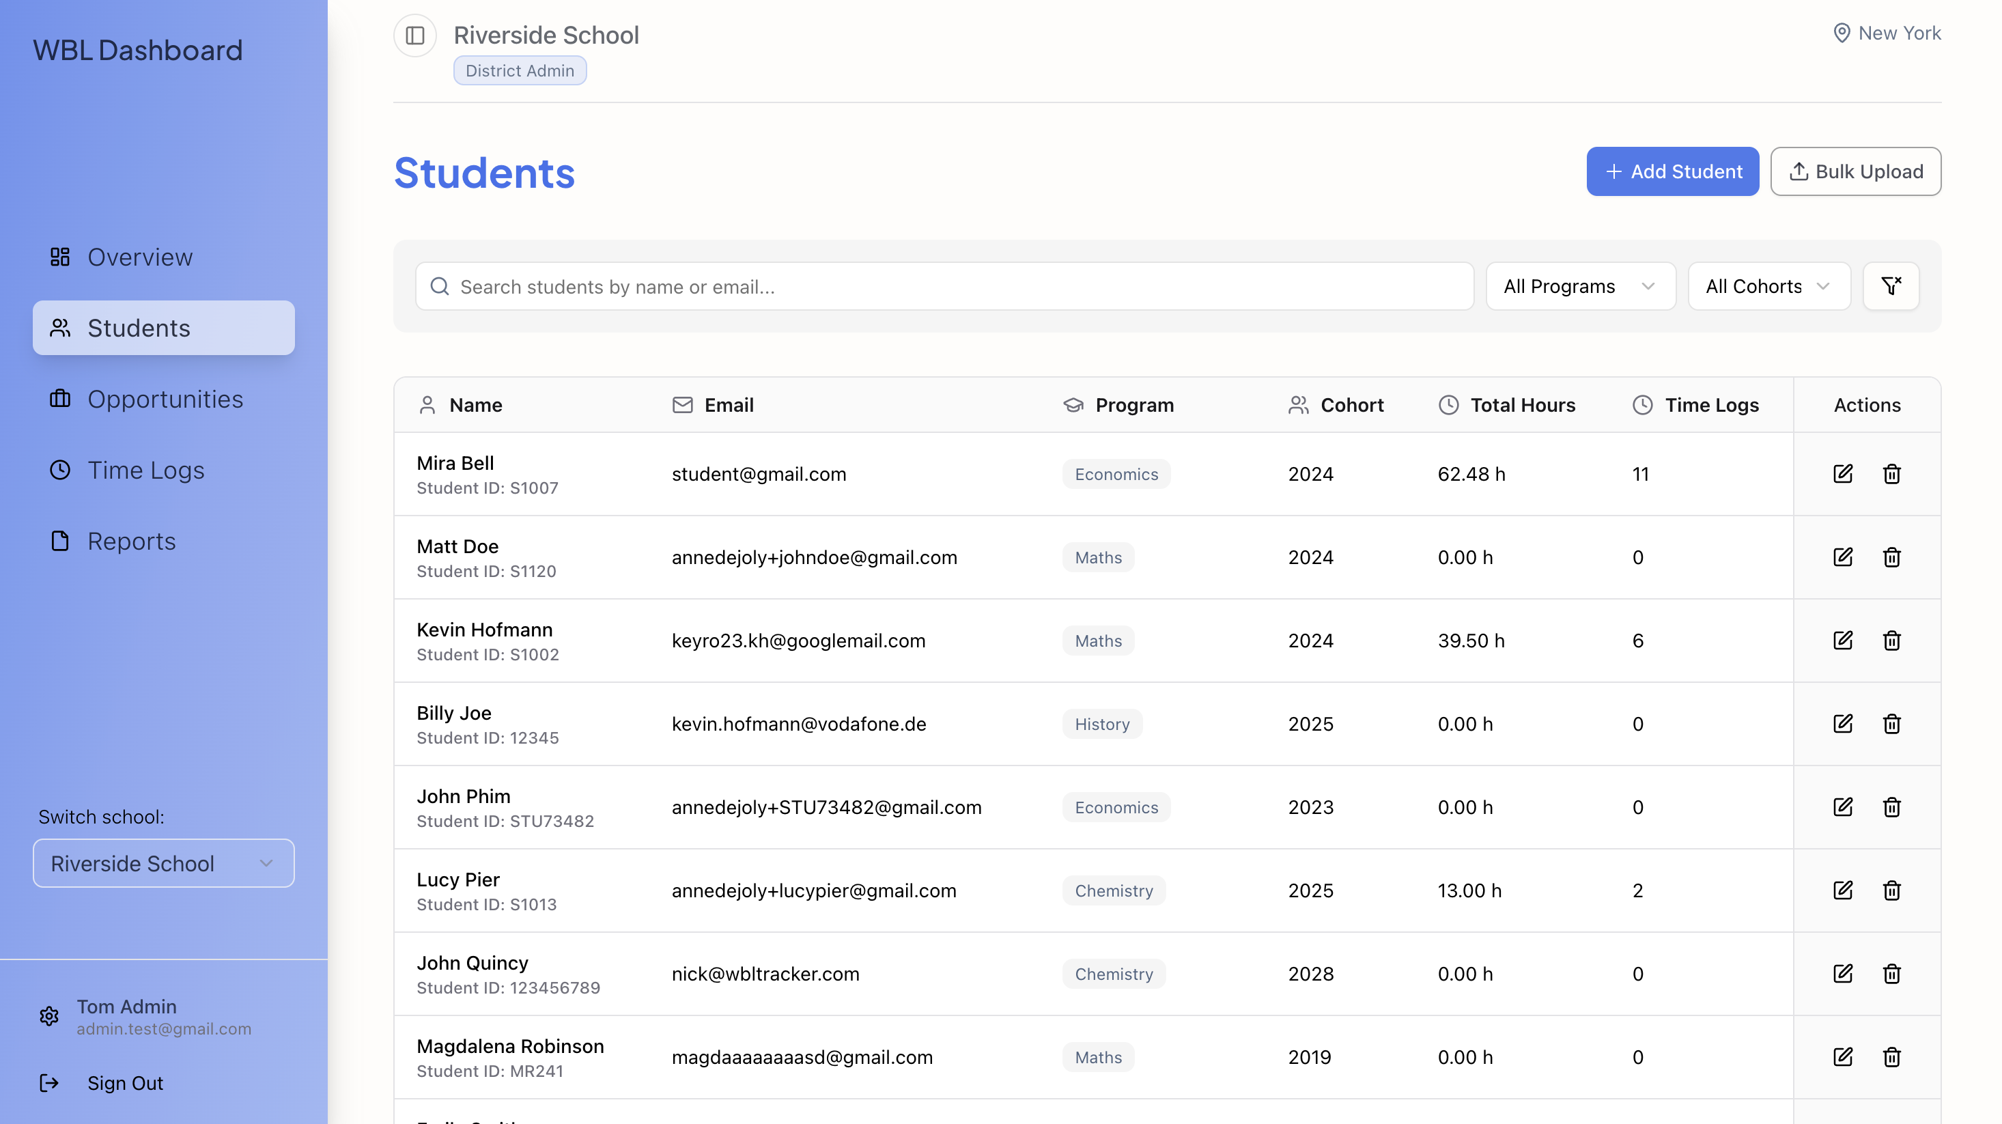The image size is (2002, 1124).
Task: Expand the All Cohorts filter
Action: (1769, 286)
